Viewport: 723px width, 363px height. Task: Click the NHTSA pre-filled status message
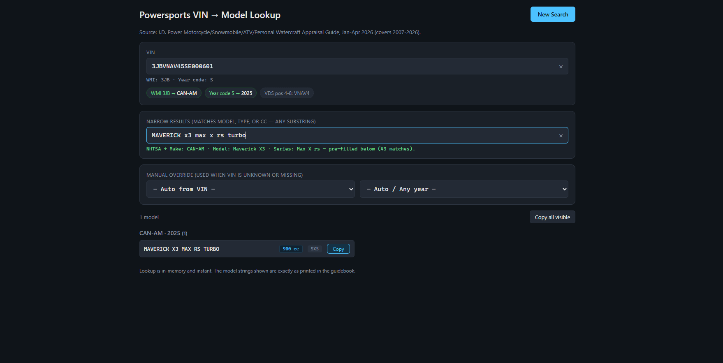pos(280,149)
